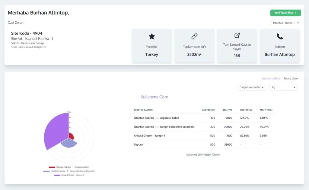309x190 pixels.
Task: Click the Maliyet(%) column header
Action: tap(266, 110)
